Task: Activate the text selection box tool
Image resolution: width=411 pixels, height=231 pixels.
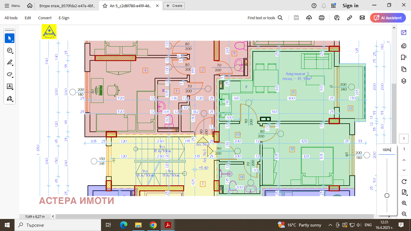Action: point(10,87)
